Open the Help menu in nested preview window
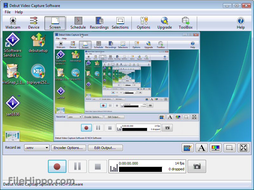Viewport: 254px width, 190px height. pos(64,38)
